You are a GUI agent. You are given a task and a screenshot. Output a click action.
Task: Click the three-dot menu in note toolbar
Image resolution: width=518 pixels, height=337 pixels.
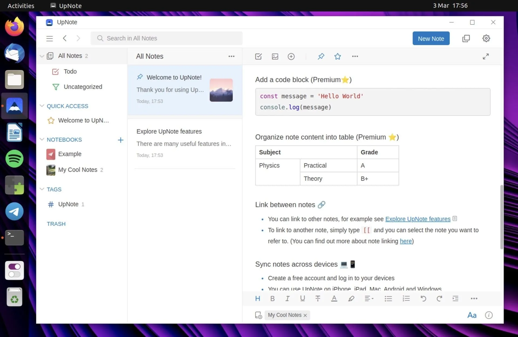pos(354,56)
